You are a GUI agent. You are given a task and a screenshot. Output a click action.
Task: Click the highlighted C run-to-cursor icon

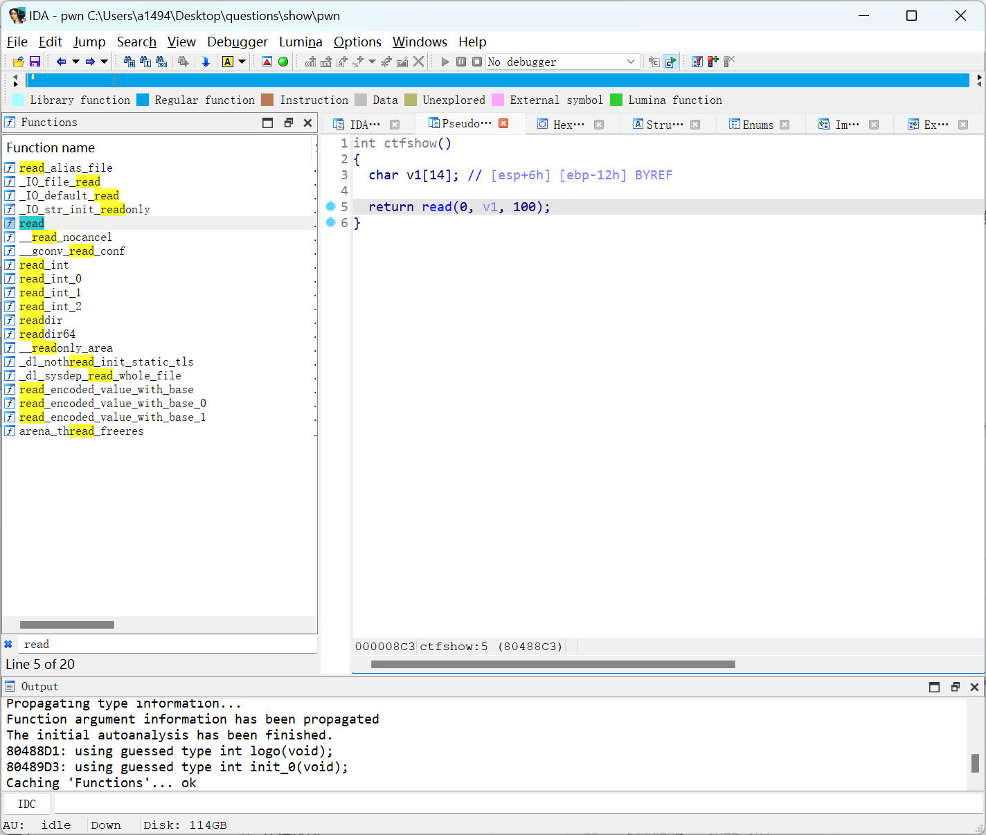670,62
